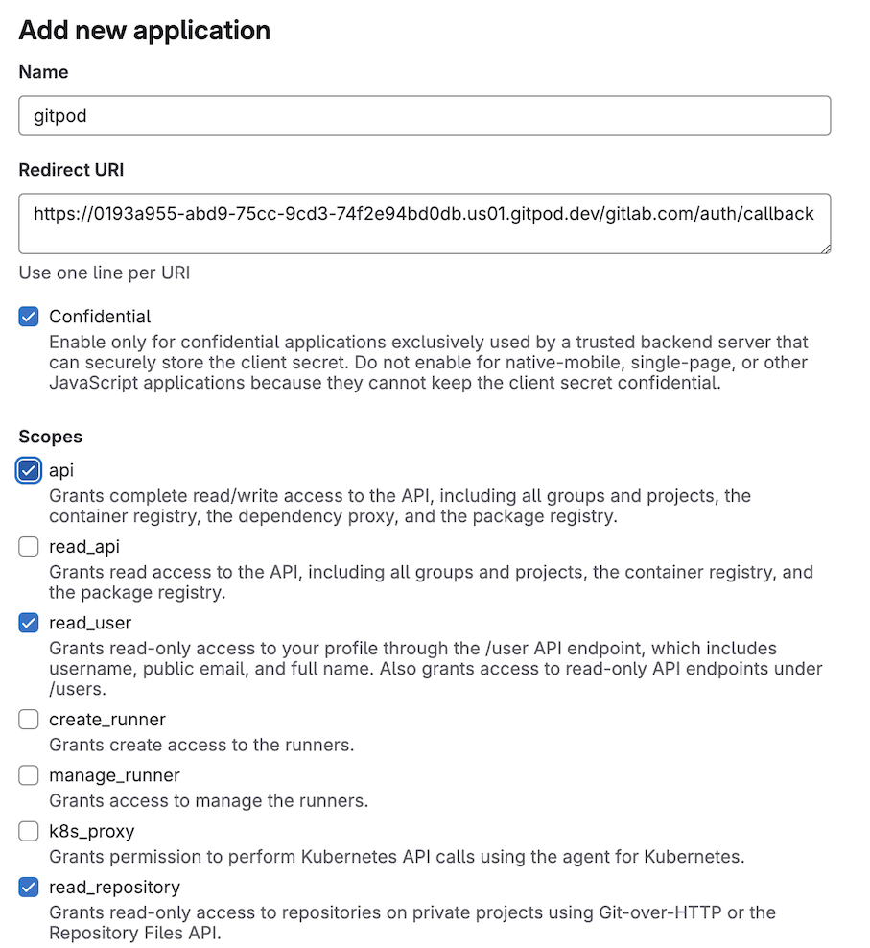The image size is (870, 948).
Task: Click the Add new application heading
Action: click(x=145, y=31)
